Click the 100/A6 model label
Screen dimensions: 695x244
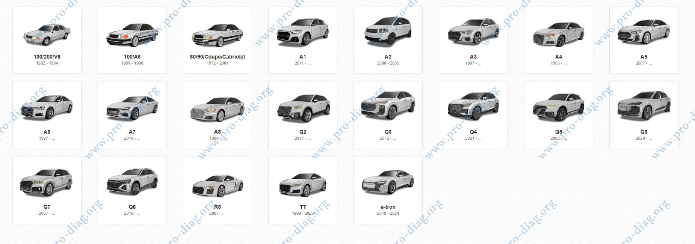tap(132, 57)
